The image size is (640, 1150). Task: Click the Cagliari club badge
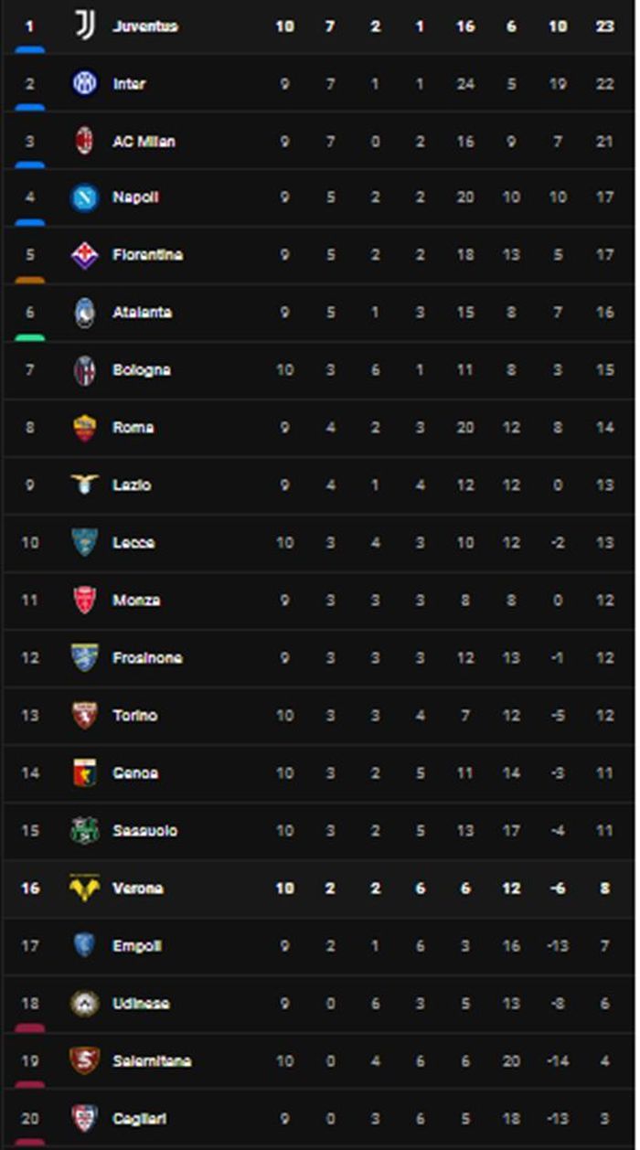click(x=85, y=1118)
